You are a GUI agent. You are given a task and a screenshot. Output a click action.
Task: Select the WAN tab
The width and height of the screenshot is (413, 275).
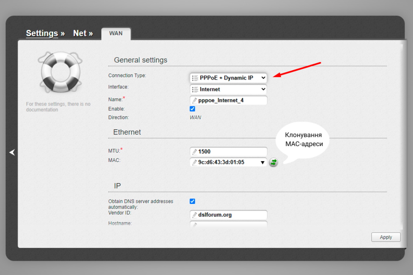(116, 34)
